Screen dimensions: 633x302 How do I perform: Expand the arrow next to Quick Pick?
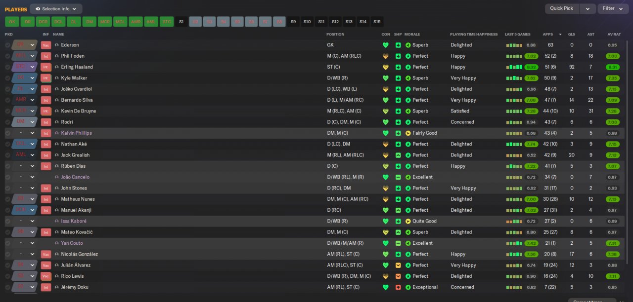[588, 8]
